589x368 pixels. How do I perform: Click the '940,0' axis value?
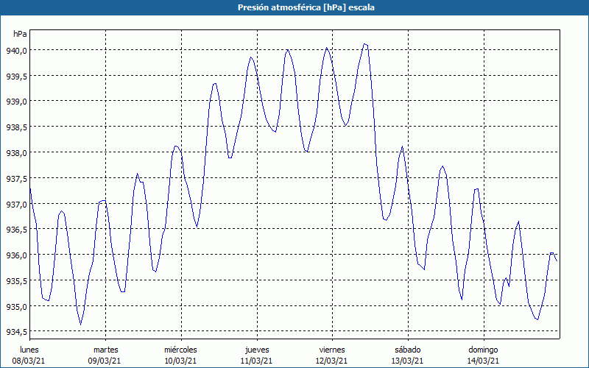[x=16, y=50]
